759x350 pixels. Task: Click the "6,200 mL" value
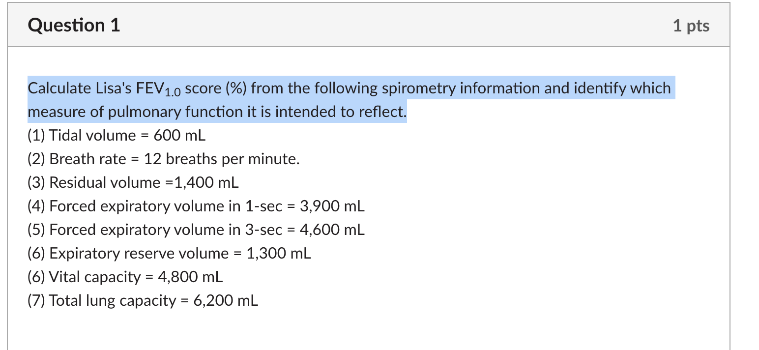tap(226, 300)
